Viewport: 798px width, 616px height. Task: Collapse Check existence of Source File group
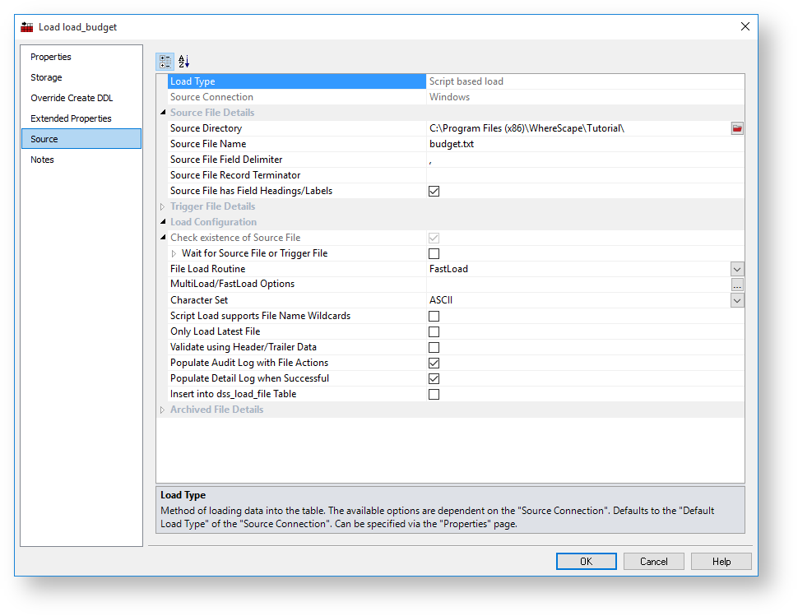[163, 238]
